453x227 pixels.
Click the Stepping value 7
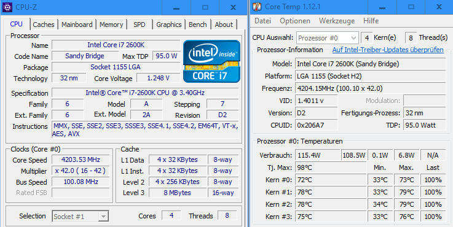coord(223,104)
